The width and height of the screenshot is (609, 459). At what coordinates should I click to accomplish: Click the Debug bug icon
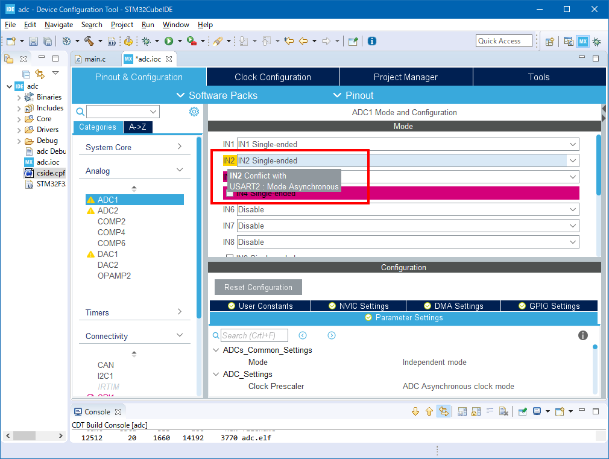pos(147,41)
